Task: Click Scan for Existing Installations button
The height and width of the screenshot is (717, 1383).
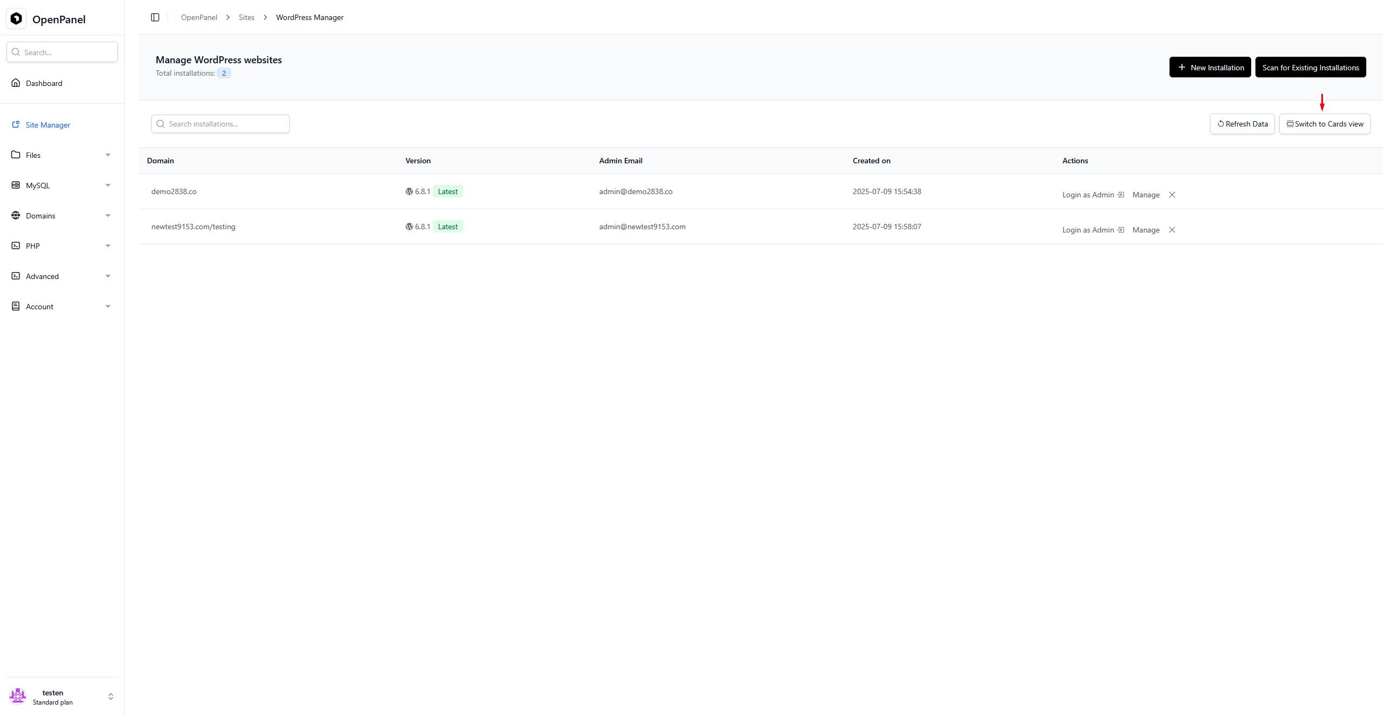Action: [1311, 68]
